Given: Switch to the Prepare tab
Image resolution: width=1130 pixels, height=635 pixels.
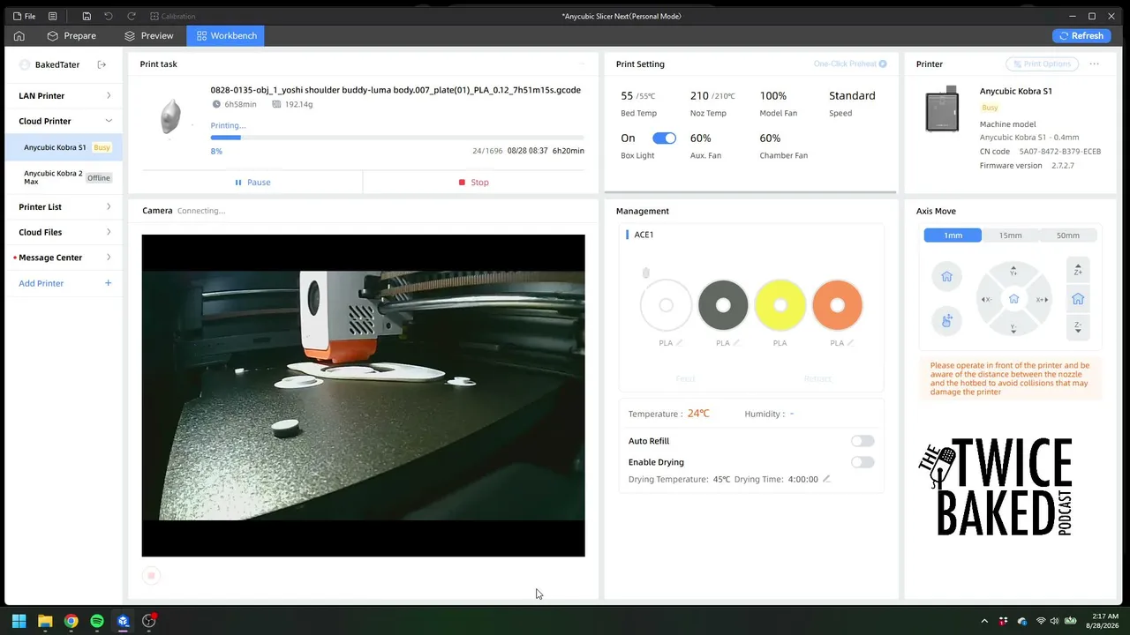Looking at the screenshot, I should coord(72,36).
